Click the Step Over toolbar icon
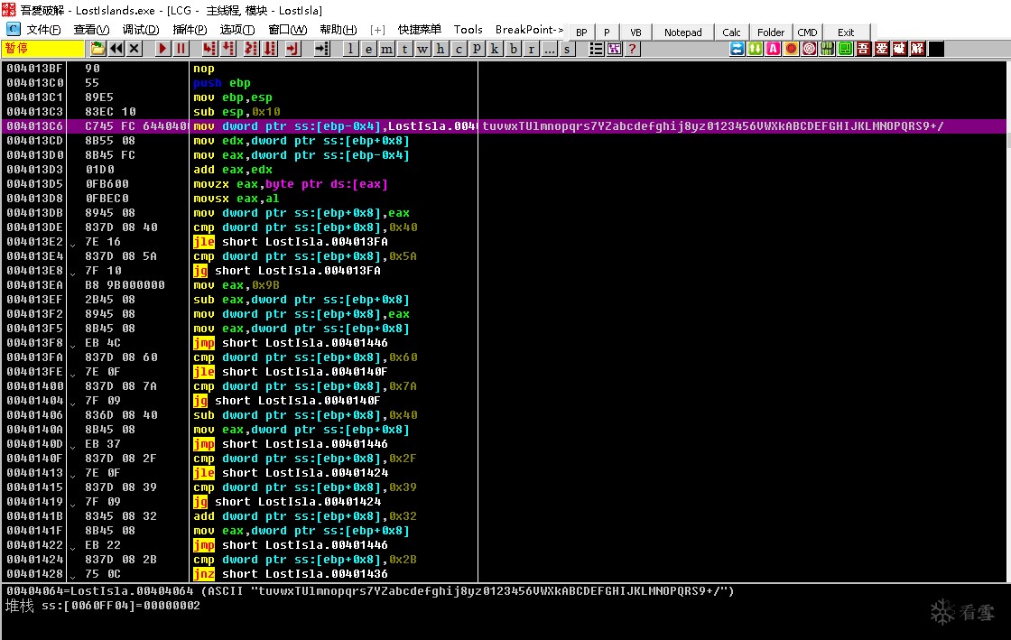The width and height of the screenshot is (1011, 640). [x=228, y=49]
